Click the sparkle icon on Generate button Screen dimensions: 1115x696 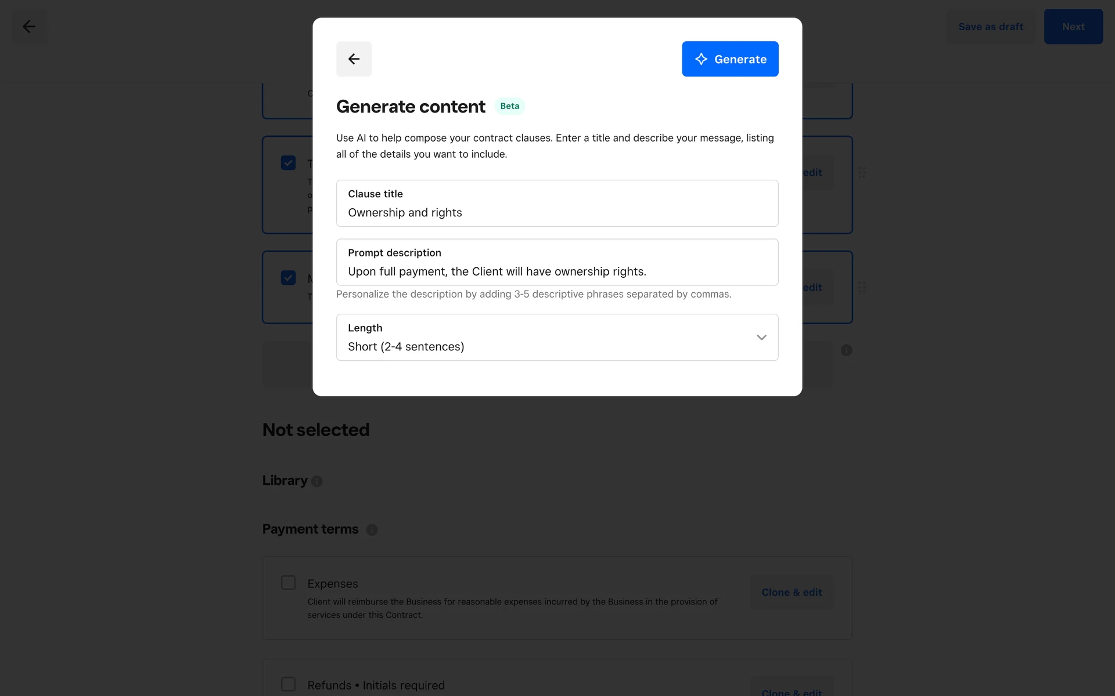(x=701, y=59)
